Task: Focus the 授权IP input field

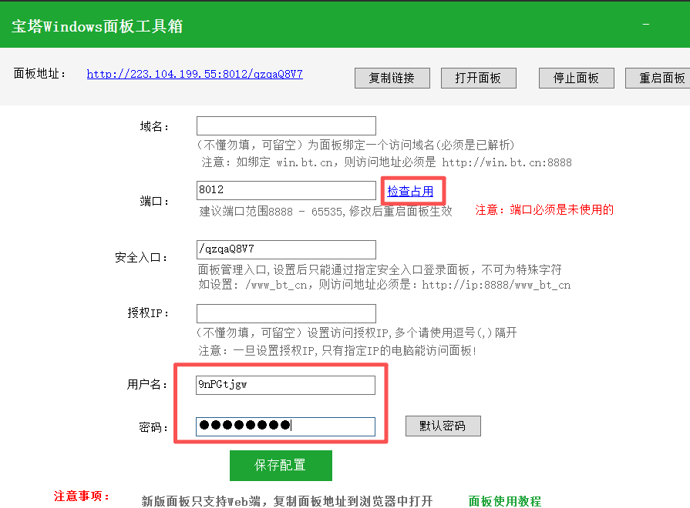Action: tap(286, 313)
